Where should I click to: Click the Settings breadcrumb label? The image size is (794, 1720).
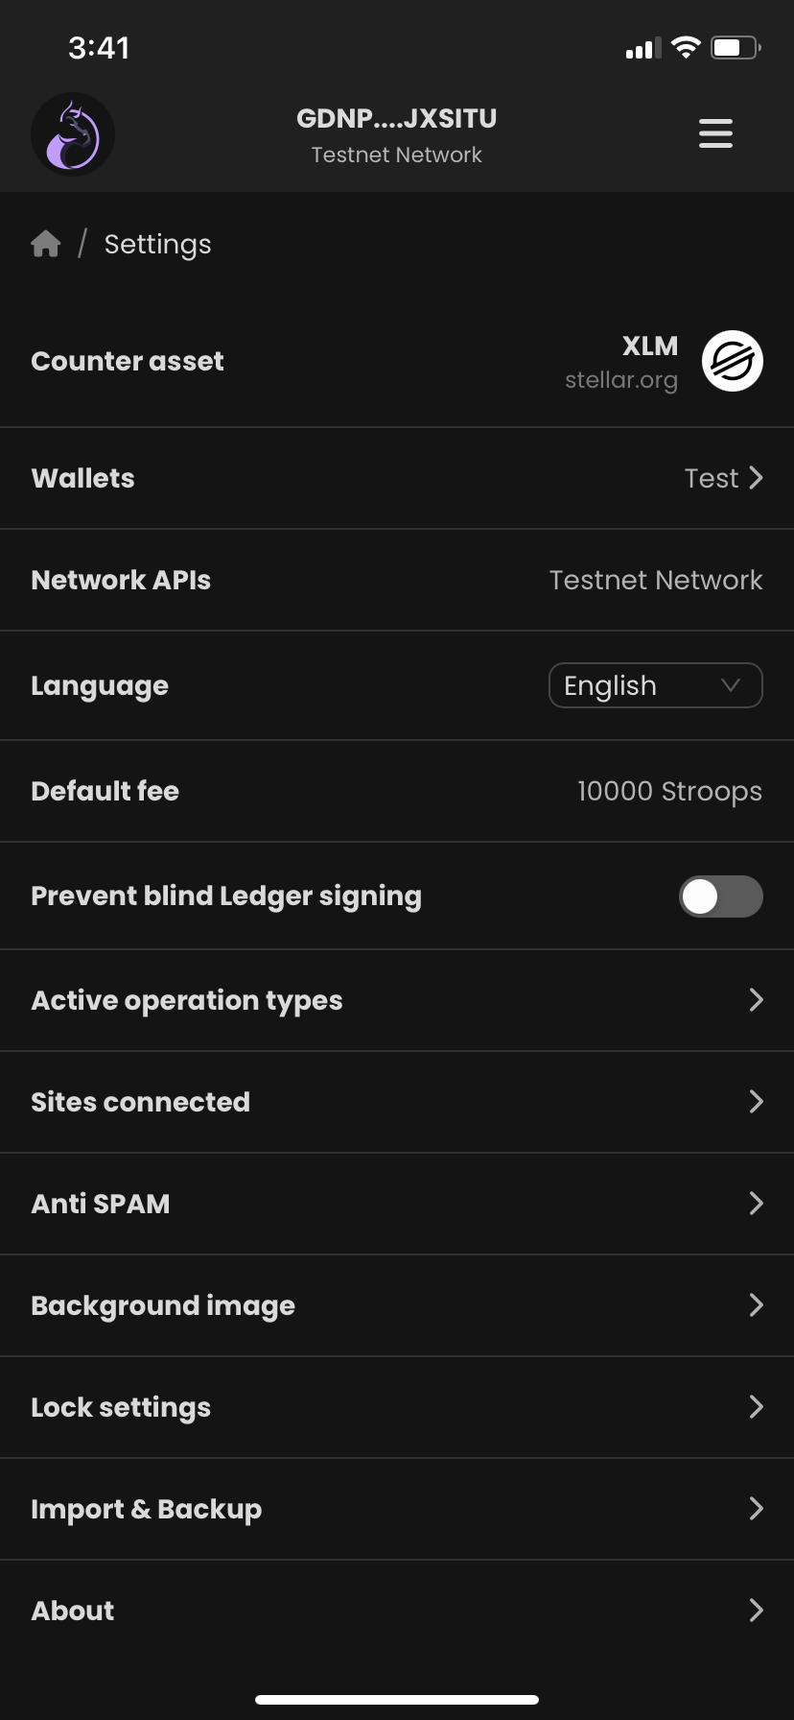coord(157,245)
